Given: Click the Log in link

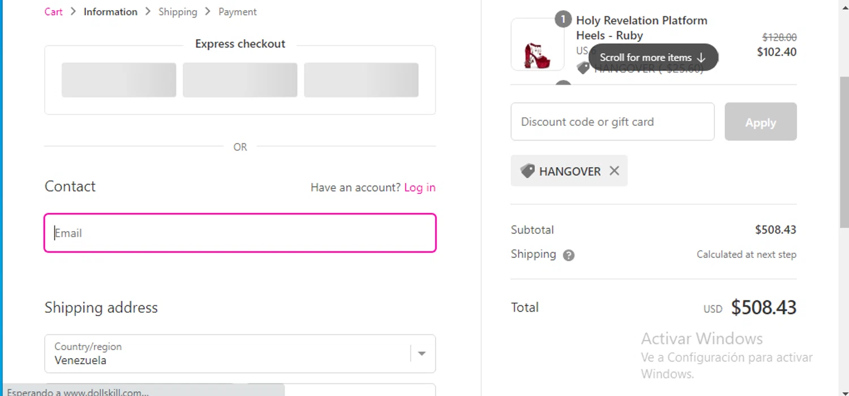Looking at the screenshot, I should [419, 188].
